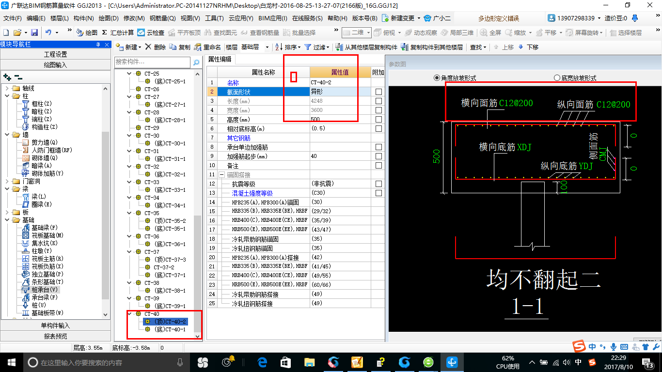
Task: Select 集水坑(K) sump pit component
Action: 41,243
